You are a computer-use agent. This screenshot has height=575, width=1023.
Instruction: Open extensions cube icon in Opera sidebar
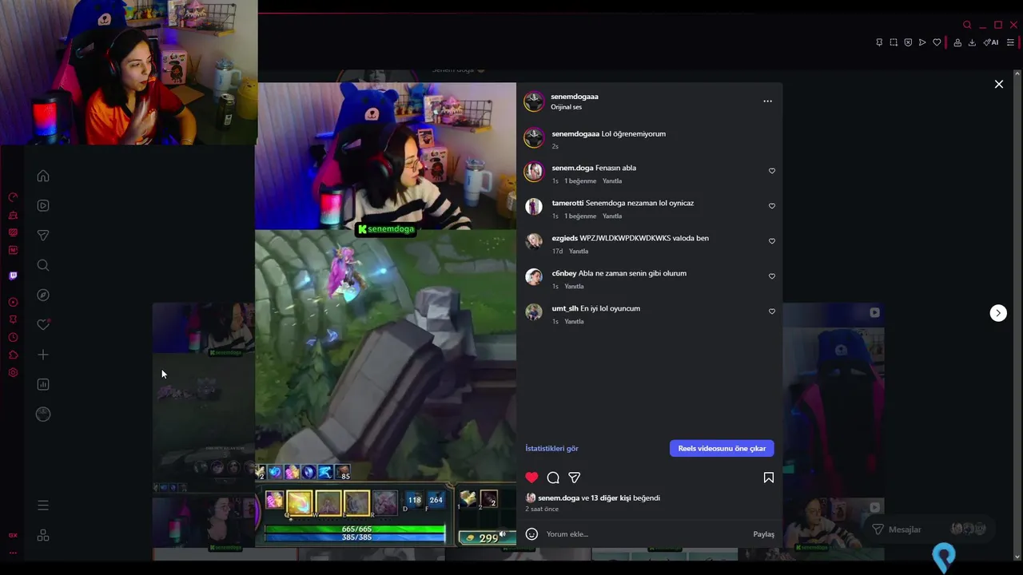tap(13, 355)
